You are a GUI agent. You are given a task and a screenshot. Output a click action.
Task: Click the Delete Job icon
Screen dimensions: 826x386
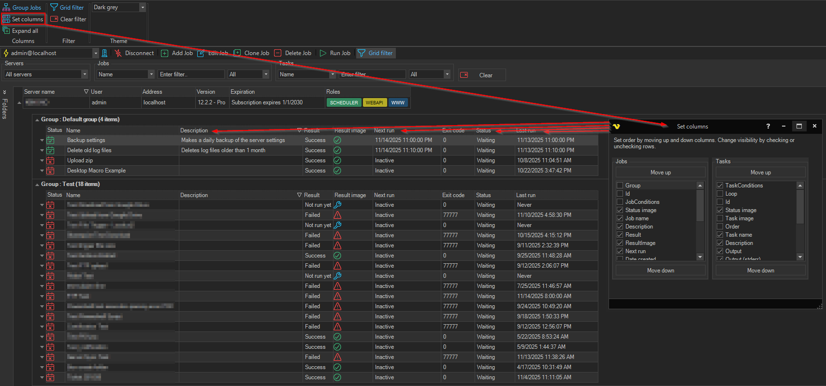pyautogui.click(x=278, y=53)
